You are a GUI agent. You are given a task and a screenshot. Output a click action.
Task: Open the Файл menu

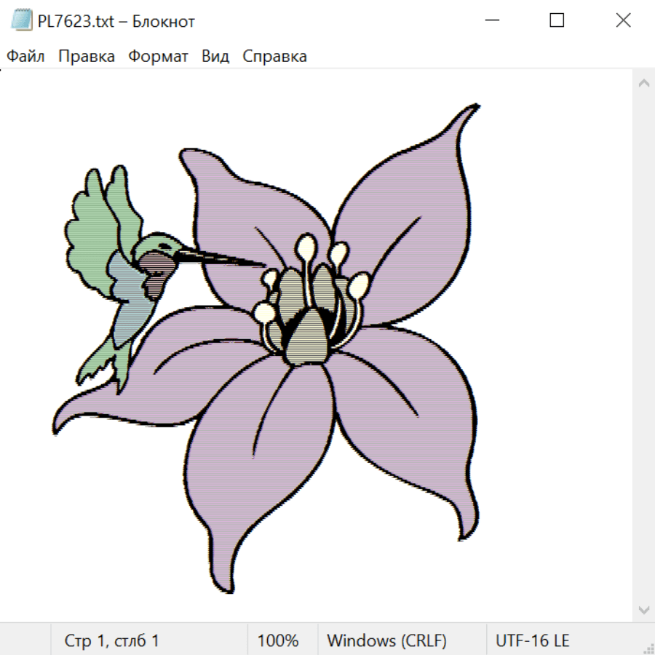[26, 57]
